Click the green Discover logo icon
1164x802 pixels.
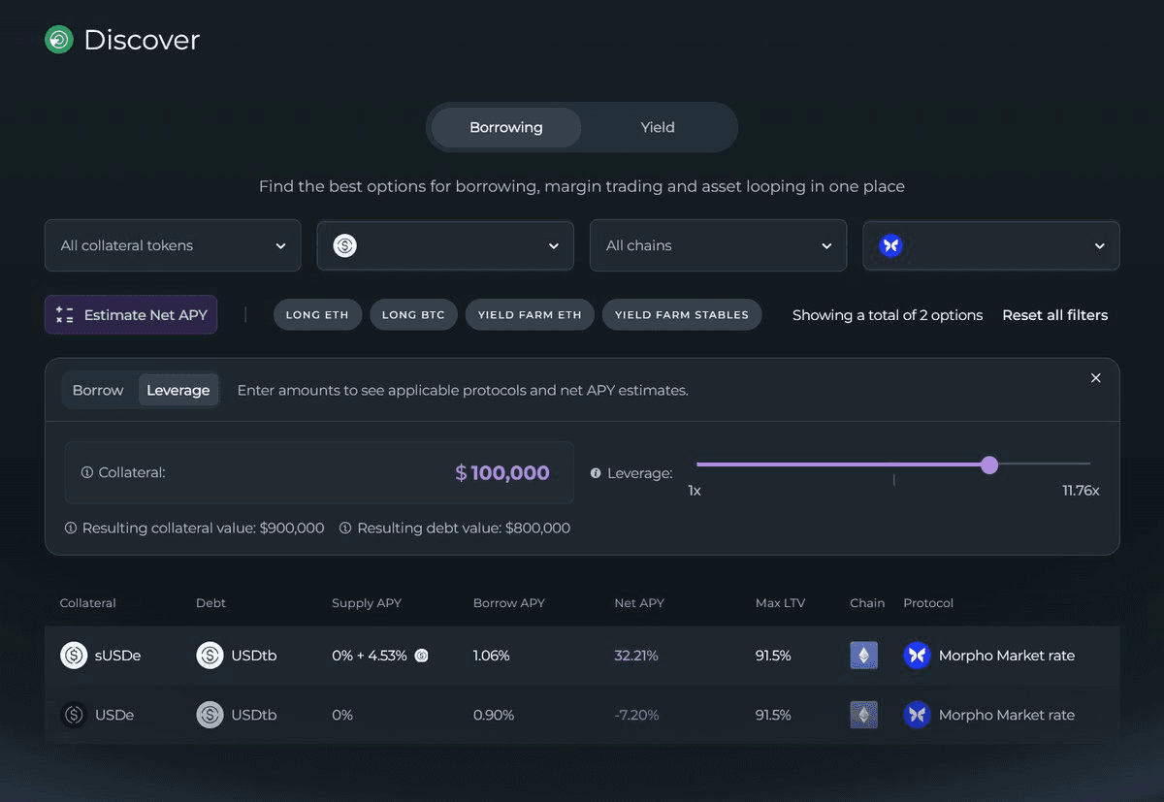59,40
